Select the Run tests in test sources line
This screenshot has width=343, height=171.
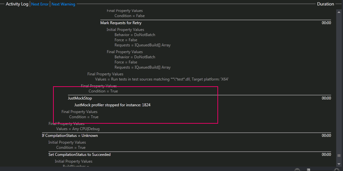[162, 79]
